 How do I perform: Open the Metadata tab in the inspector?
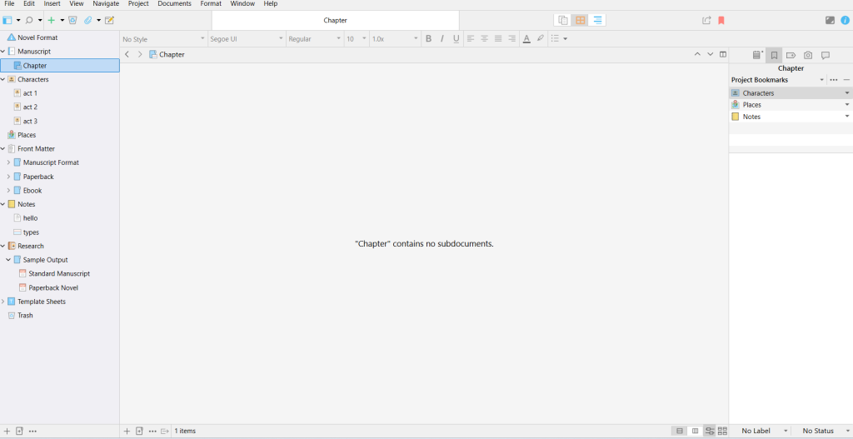pos(791,55)
